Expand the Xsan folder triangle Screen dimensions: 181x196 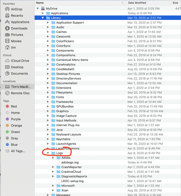click(x=53, y=190)
